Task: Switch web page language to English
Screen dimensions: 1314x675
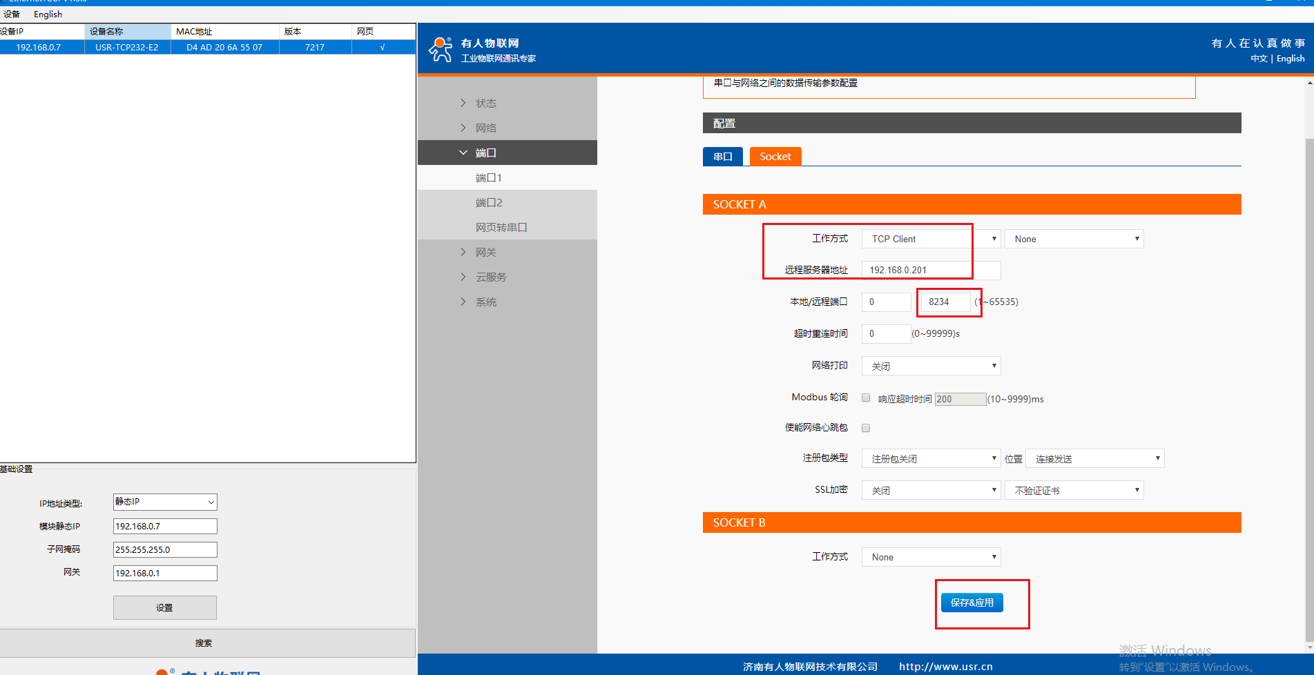Action: click(x=1290, y=59)
